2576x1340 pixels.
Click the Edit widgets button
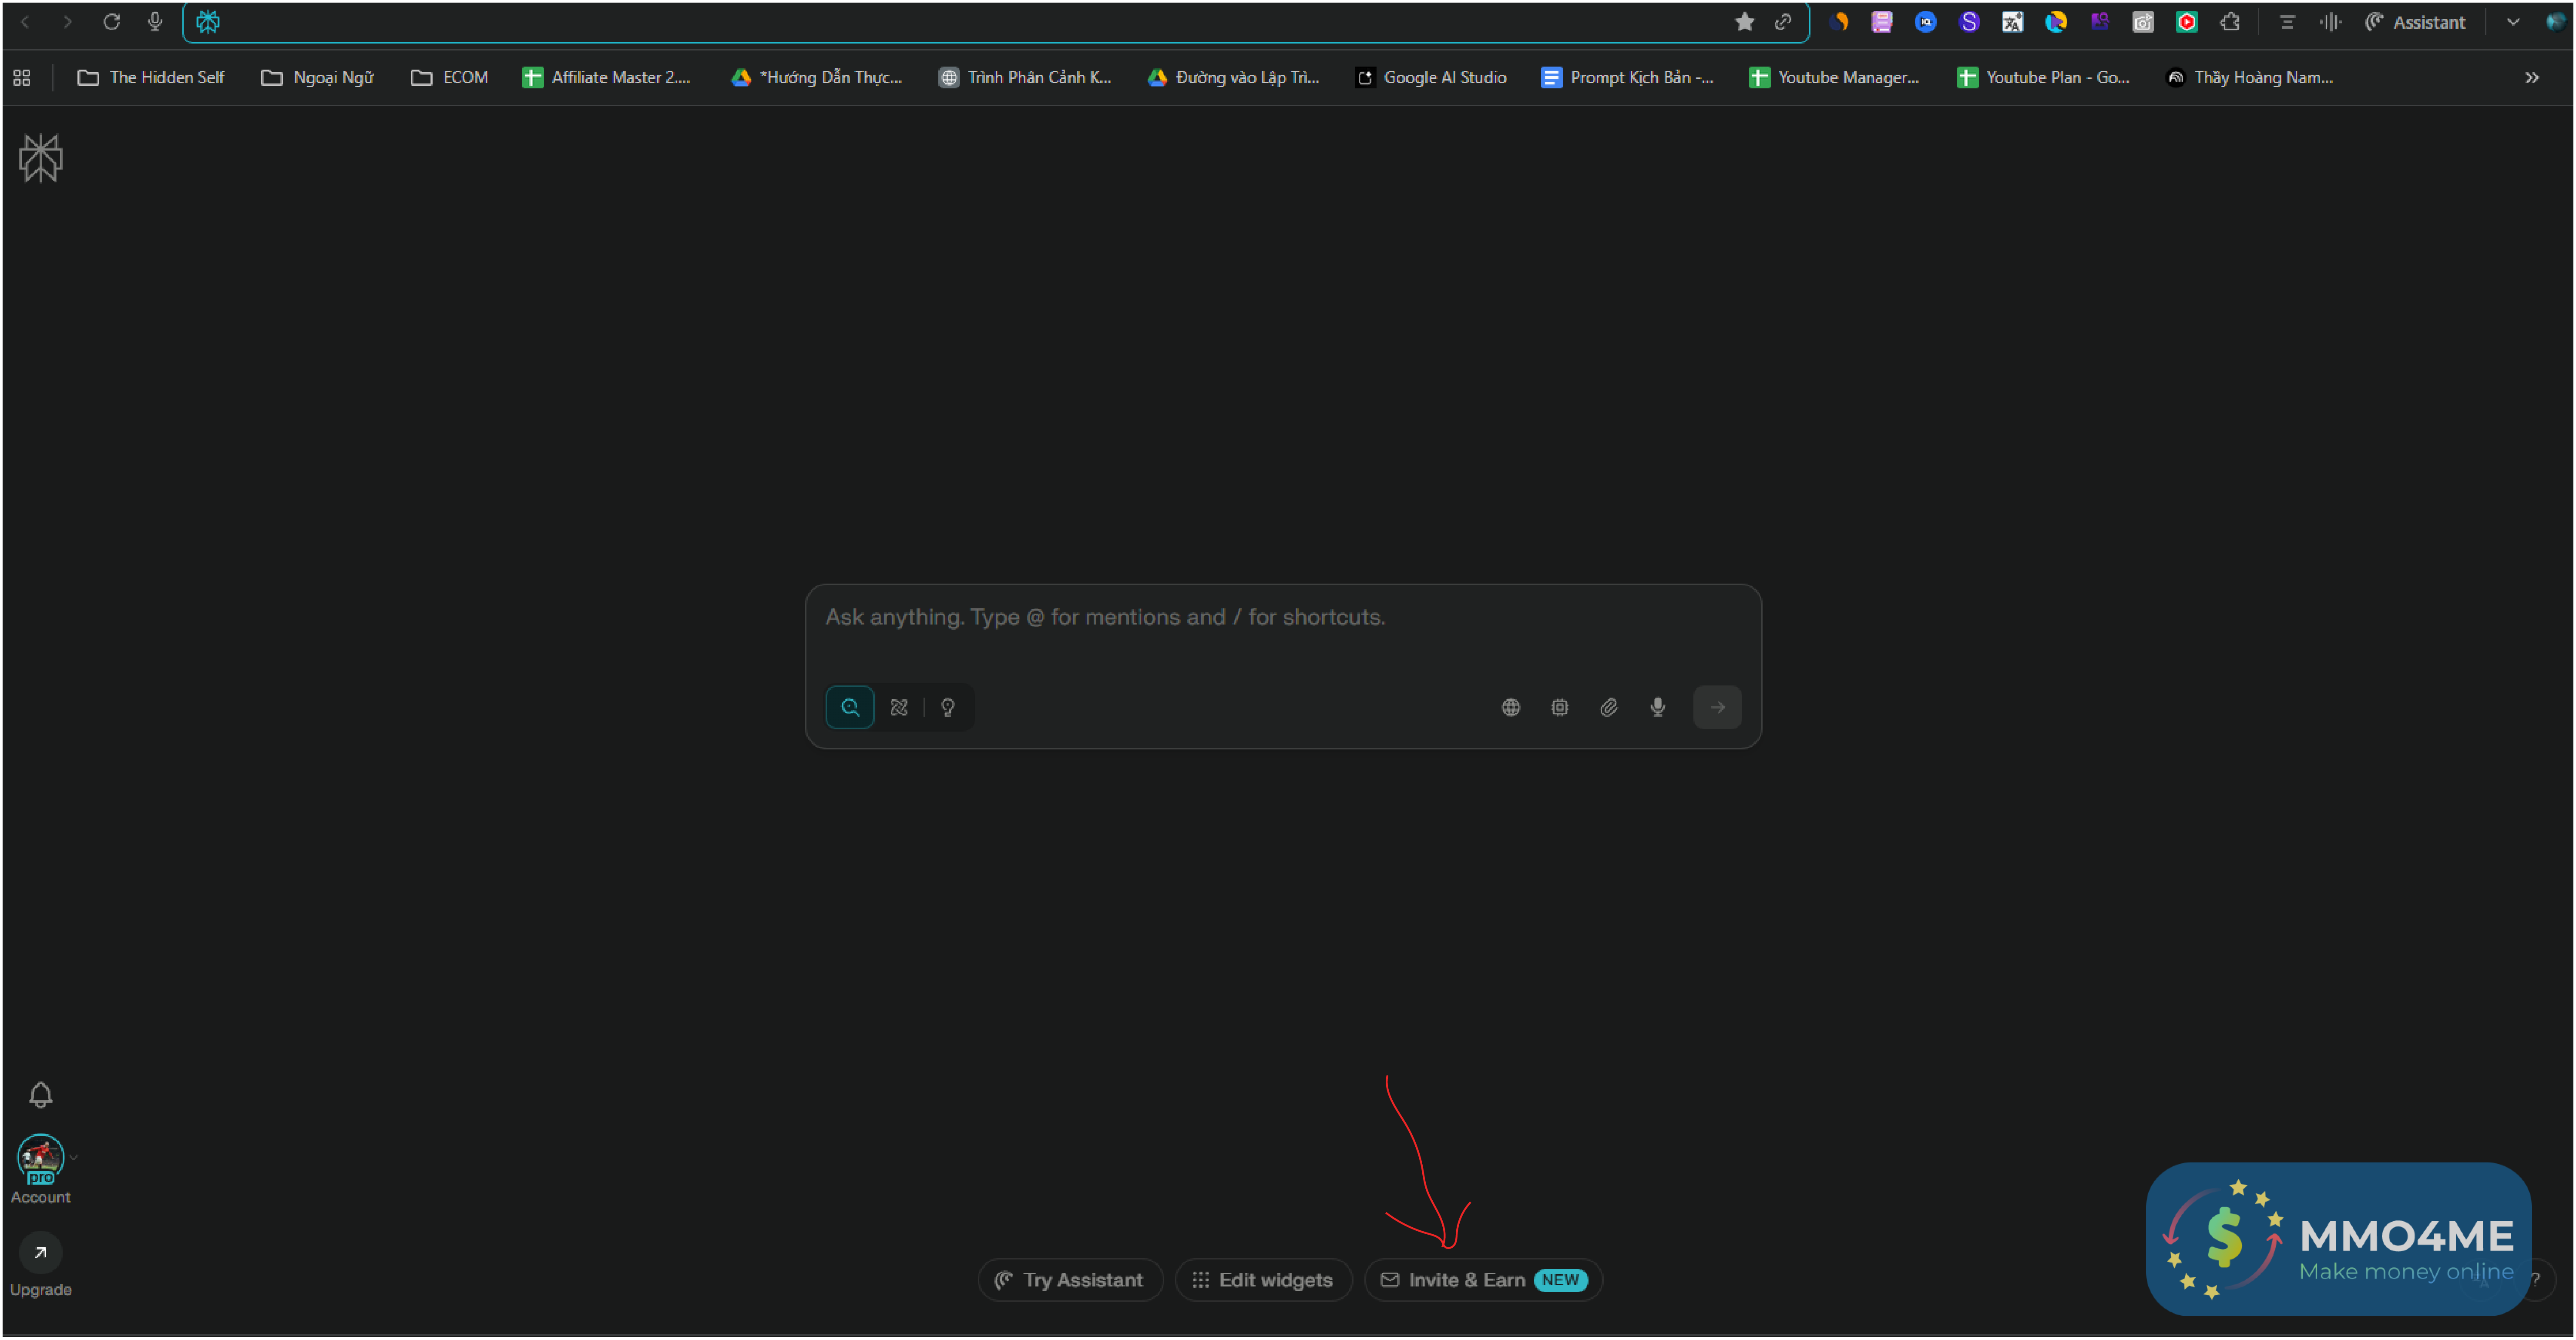pos(1263,1280)
